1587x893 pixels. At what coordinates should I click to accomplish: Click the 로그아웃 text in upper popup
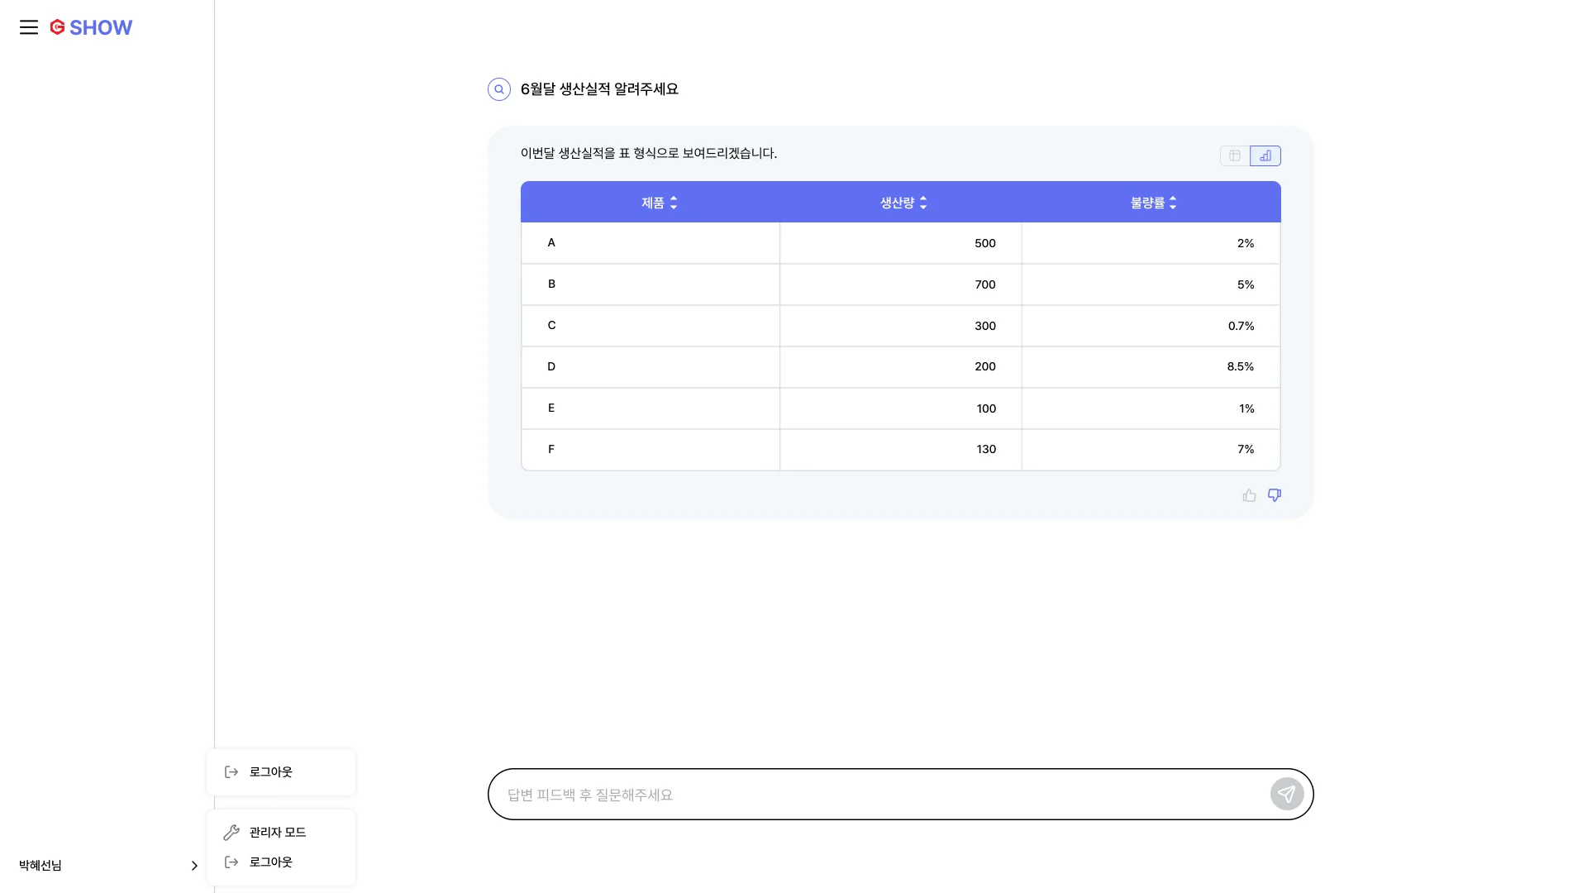point(270,771)
